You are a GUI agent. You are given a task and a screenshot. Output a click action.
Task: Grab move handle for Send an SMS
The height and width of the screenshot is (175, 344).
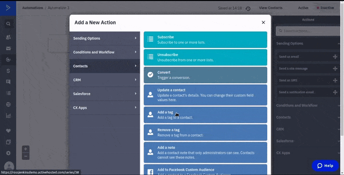(x=335, y=80)
